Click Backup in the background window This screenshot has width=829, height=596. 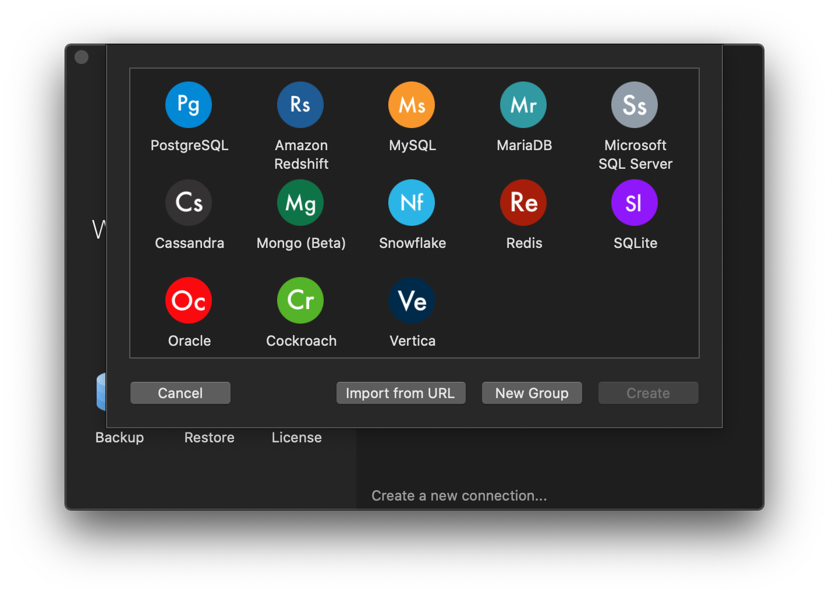[120, 437]
